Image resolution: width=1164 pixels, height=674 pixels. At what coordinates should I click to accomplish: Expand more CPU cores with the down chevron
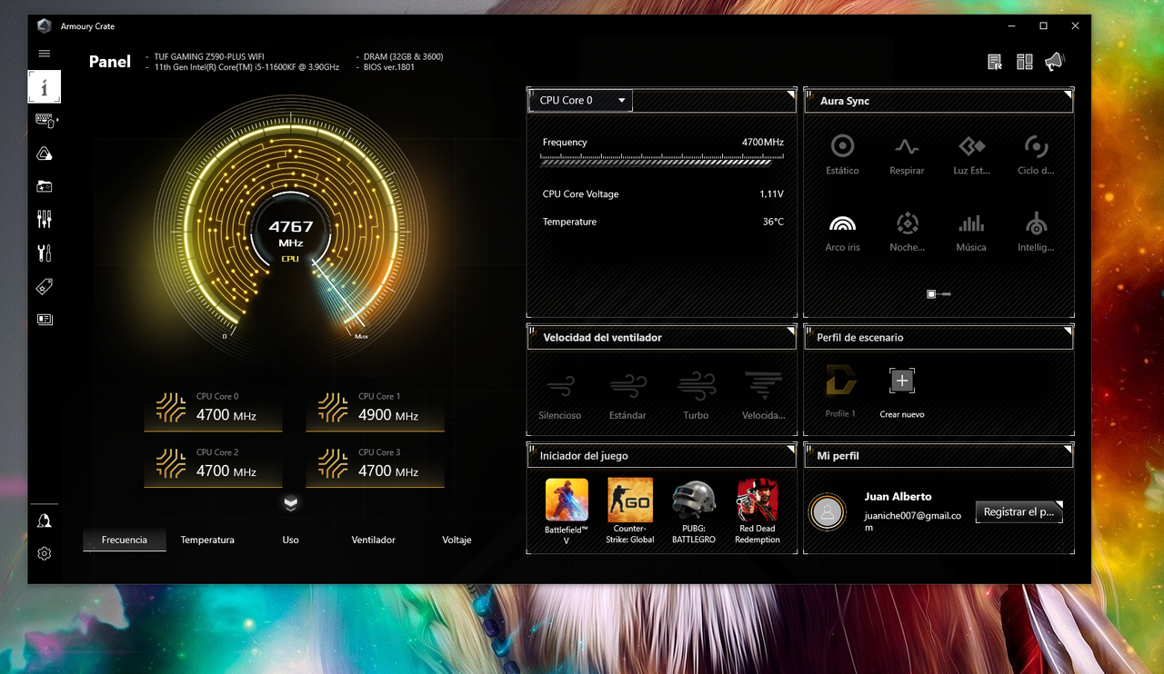pyautogui.click(x=291, y=502)
